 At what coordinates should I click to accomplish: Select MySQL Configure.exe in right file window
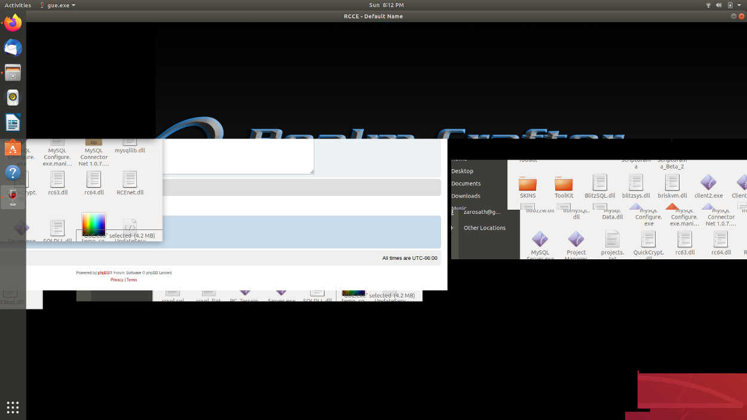648,216
